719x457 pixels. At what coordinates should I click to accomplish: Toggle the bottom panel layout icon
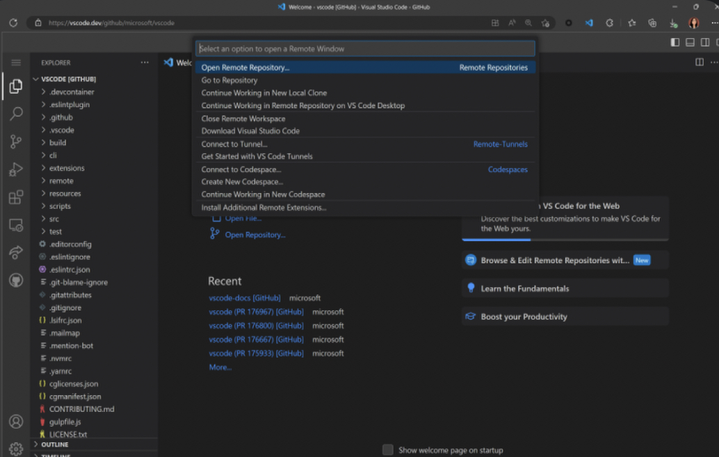pos(690,42)
